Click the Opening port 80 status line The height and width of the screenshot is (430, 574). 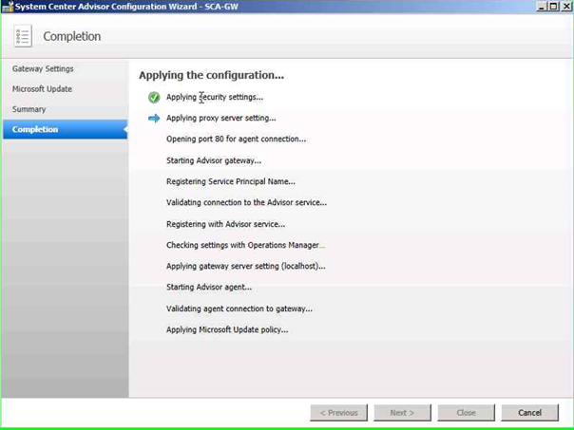click(236, 140)
